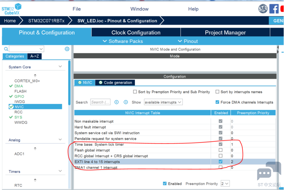Enable Flash global interrupt checkbox
The image size is (284, 190).
coord(220,150)
